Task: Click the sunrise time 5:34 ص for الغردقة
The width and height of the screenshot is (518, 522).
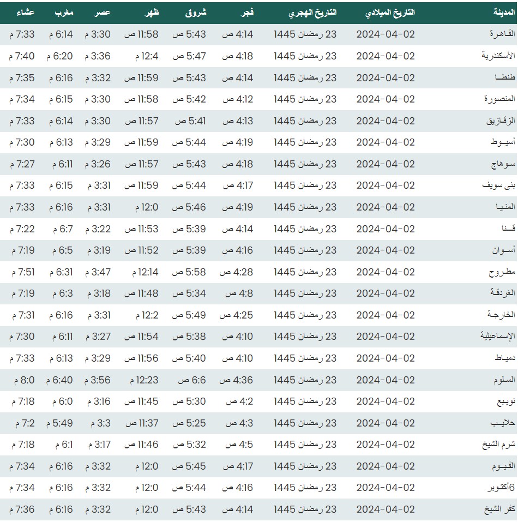Action: [x=189, y=293]
